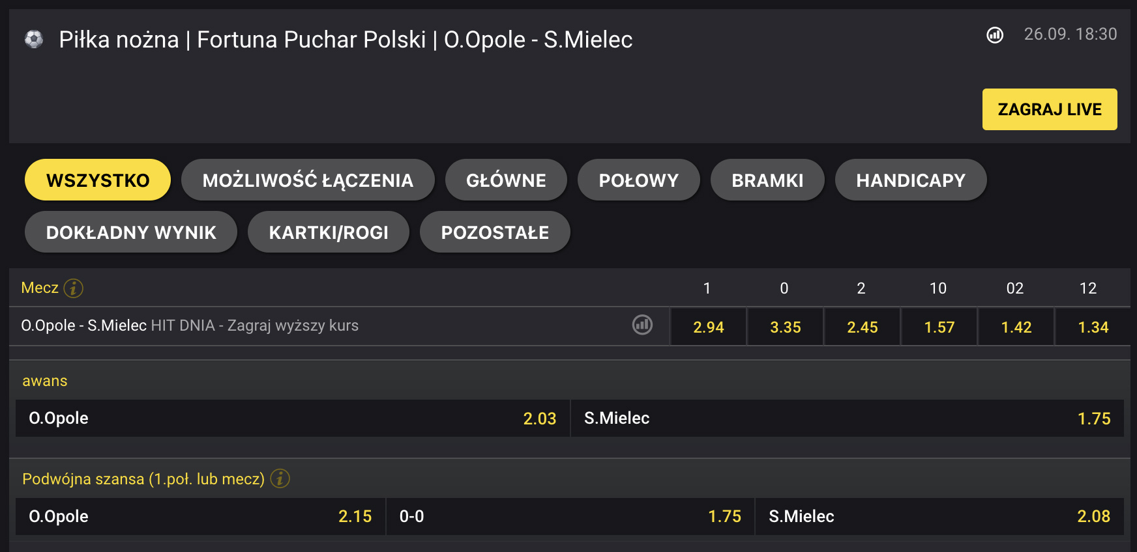Open statistics icon in O.Opole - S.Mielec row
1137x552 pixels.
[642, 325]
